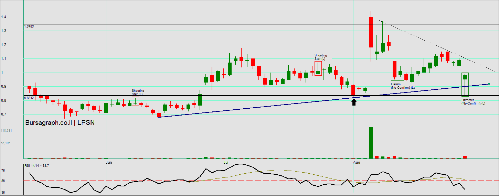Image resolution: width=499 pixels, height=196 pixels.
Task: Click the large red candle at August peak
Action: (371, 32)
